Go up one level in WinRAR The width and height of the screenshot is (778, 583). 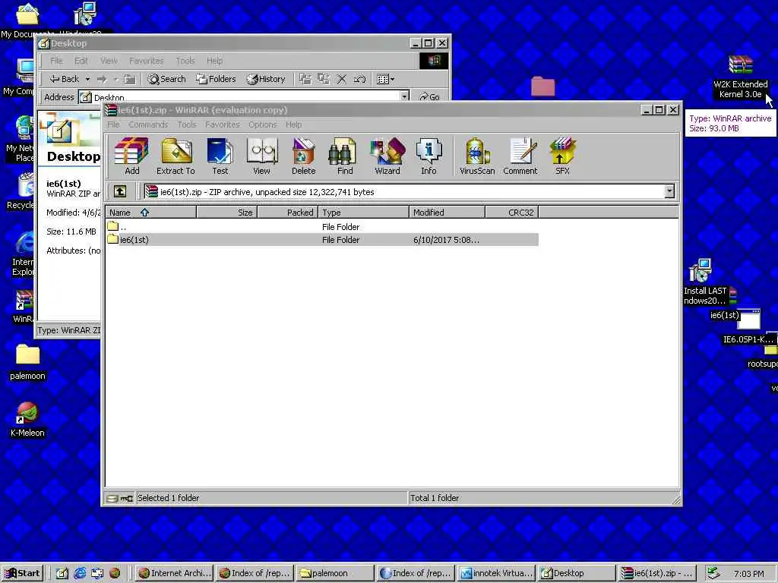point(120,191)
